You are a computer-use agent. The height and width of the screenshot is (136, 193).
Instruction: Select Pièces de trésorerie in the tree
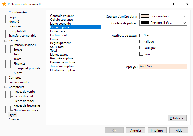(x=27, y=105)
